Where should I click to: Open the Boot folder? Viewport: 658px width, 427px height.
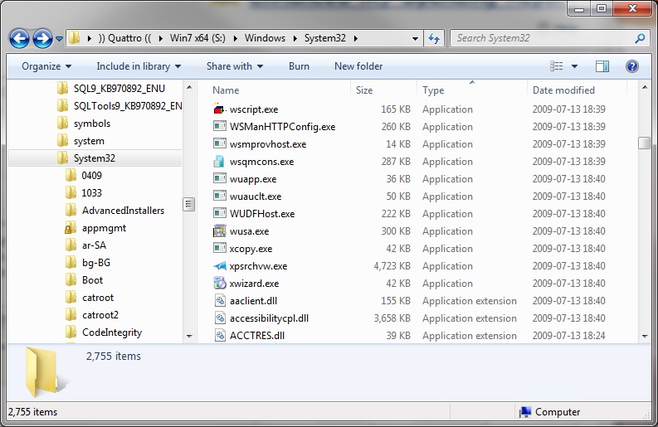pos(92,280)
